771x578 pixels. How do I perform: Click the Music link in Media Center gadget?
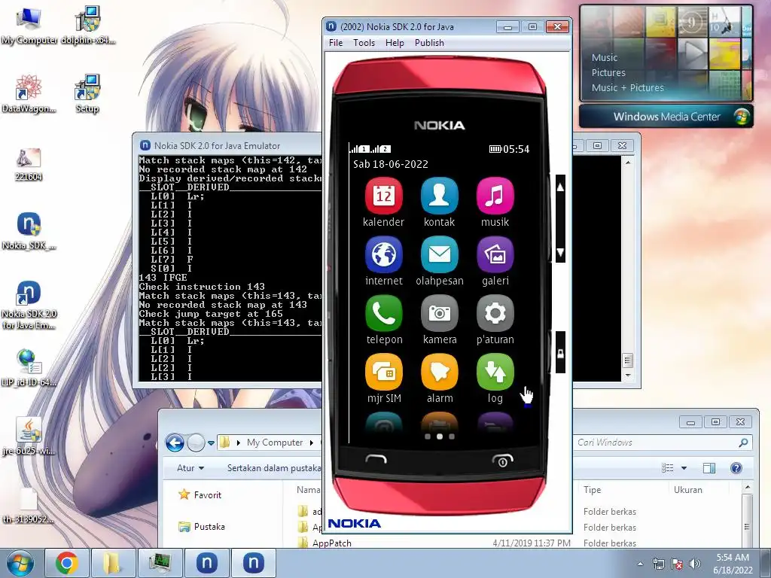pyautogui.click(x=605, y=57)
